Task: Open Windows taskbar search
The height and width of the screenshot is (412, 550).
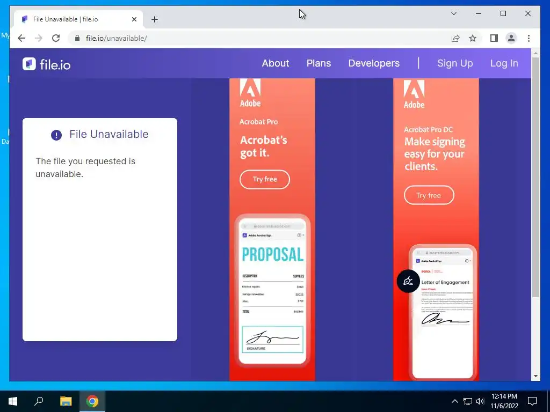Action: pos(39,401)
